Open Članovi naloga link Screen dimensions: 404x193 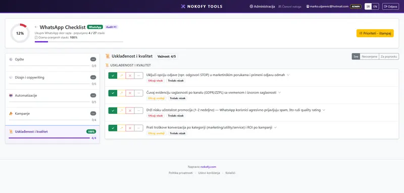pyautogui.click(x=289, y=7)
